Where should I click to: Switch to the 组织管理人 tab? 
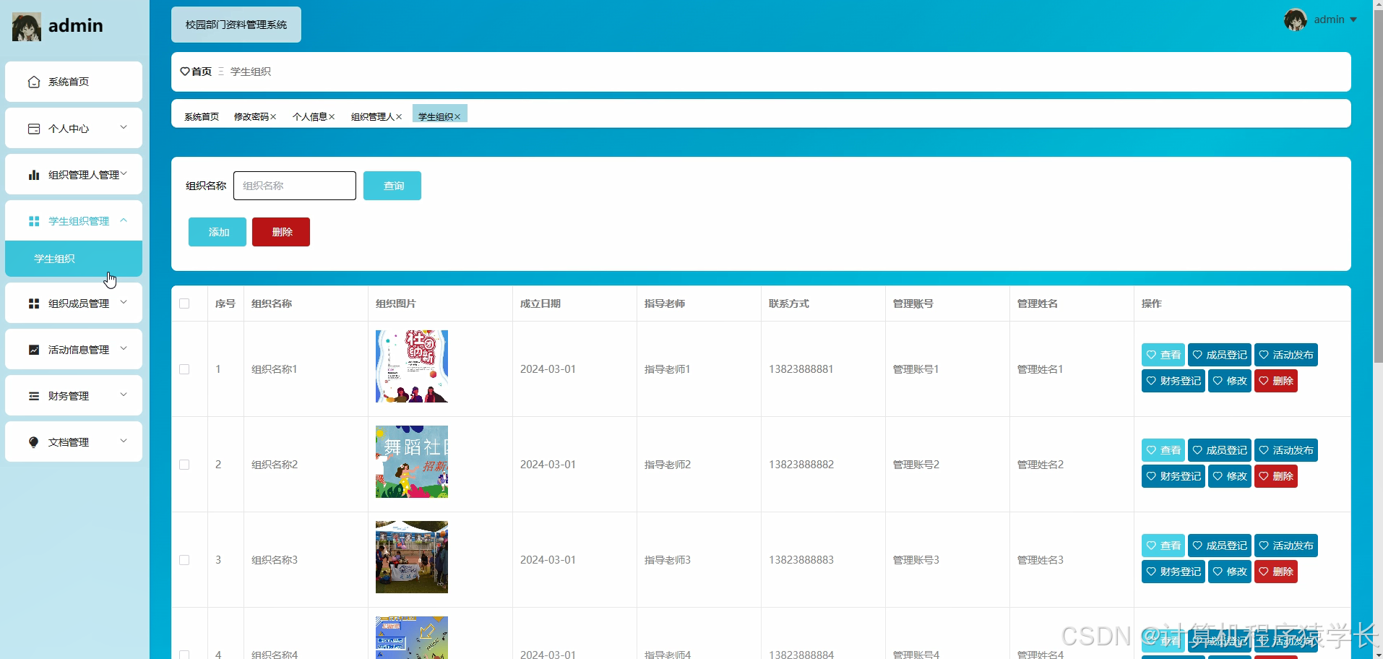(373, 117)
